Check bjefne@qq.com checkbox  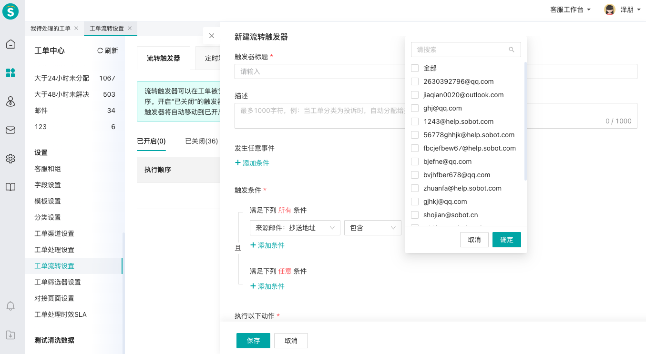(x=415, y=162)
